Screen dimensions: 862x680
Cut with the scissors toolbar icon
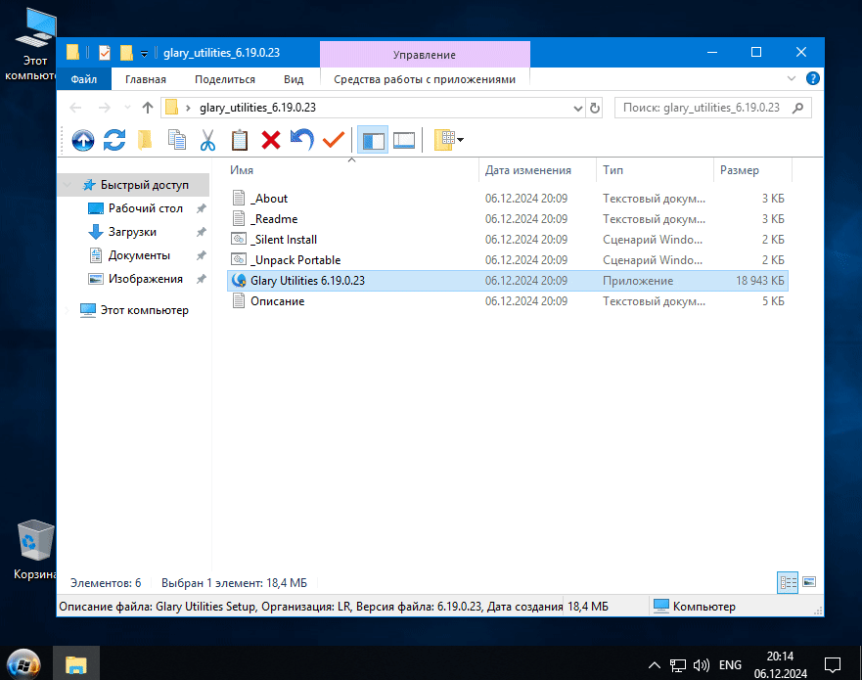207,140
